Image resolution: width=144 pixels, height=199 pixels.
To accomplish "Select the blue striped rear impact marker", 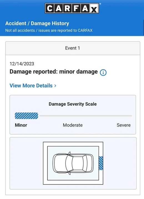I will coord(101,163).
